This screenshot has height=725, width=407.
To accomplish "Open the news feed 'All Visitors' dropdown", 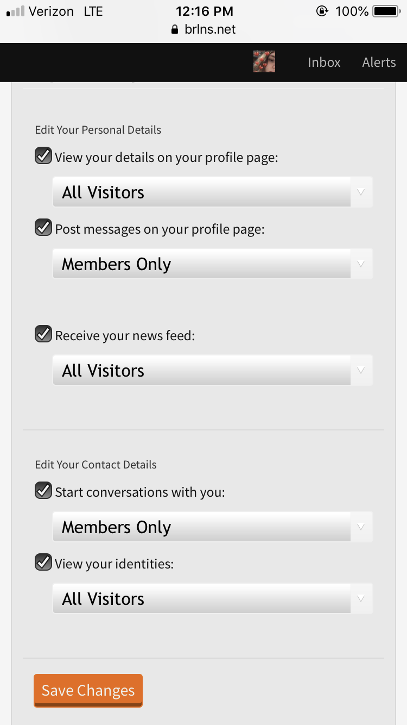I will [213, 370].
